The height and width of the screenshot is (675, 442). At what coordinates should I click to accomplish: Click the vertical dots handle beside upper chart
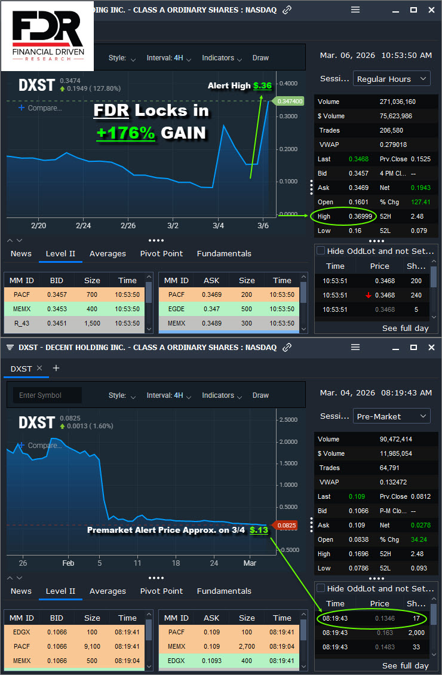click(x=311, y=187)
